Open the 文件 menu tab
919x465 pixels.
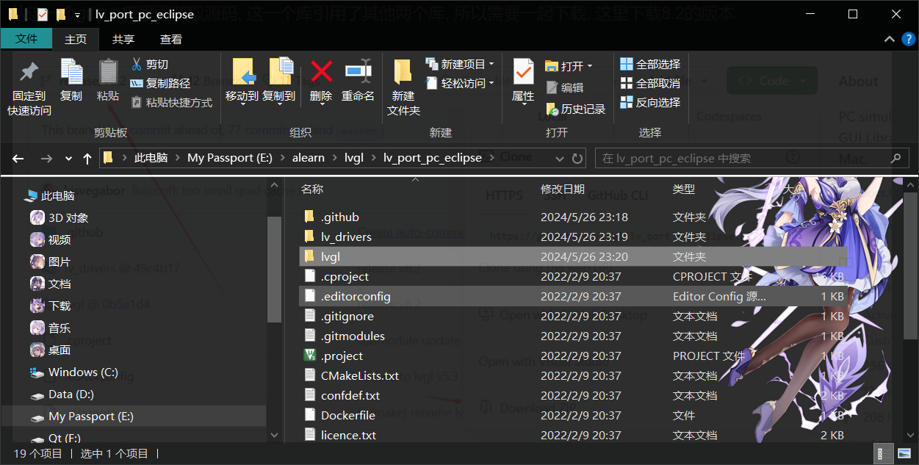pyautogui.click(x=26, y=39)
